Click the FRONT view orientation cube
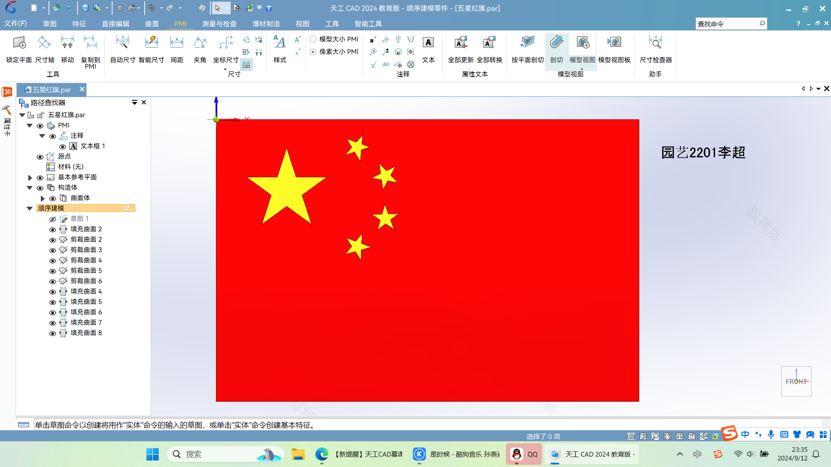This screenshot has width=831, height=467. [x=796, y=381]
